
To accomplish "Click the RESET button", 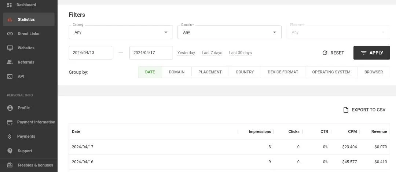I will (x=333, y=53).
